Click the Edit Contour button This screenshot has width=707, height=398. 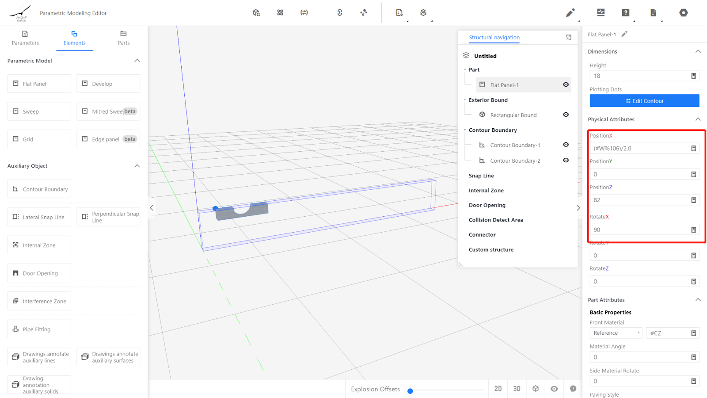[644, 101]
